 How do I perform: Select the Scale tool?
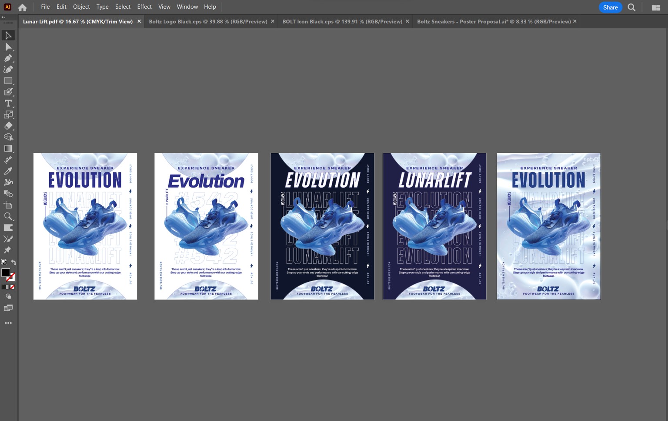pos(8,115)
